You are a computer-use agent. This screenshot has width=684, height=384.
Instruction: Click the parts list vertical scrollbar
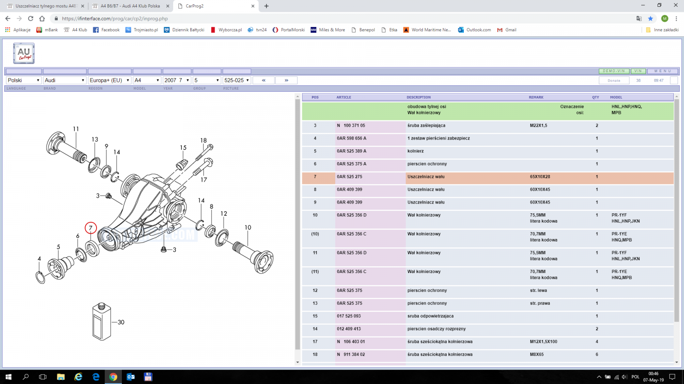click(676, 211)
